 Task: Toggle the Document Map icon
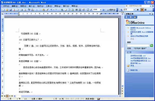tap(88, 10)
